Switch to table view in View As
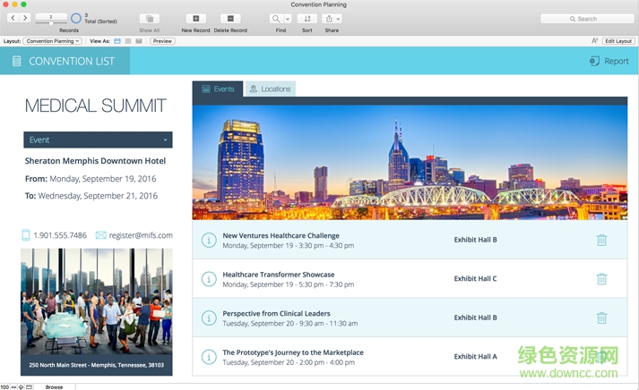The image size is (639, 390). [x=139, y=41]
